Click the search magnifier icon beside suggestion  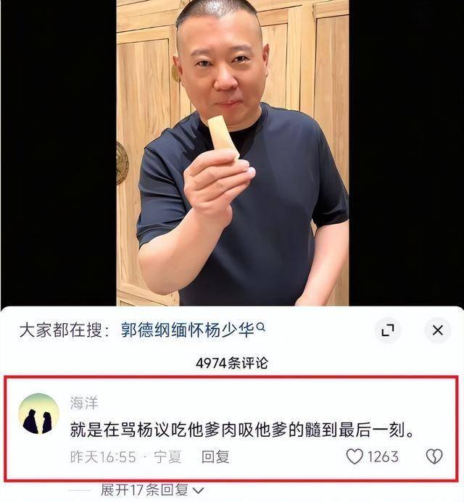[261, 327]
